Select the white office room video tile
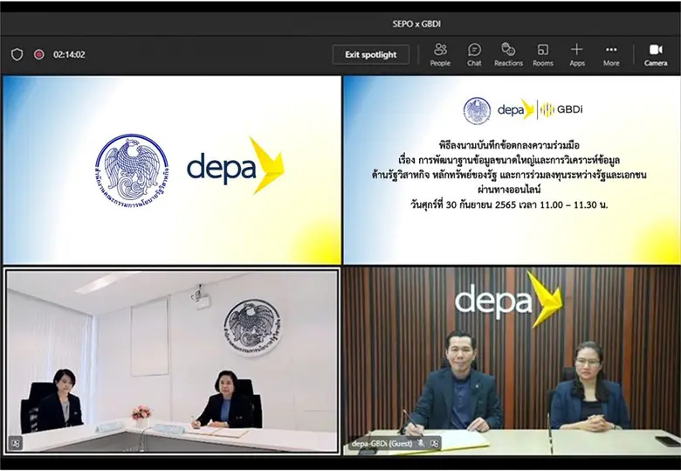This screenshot has width=681, height=471. pyautogui.click(x=171, y=361)
